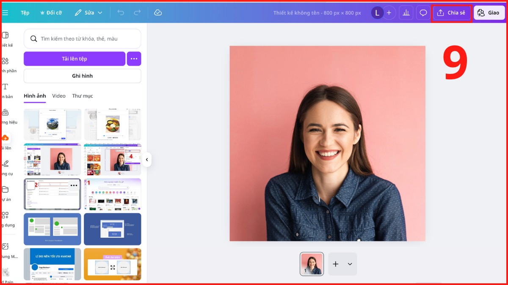
Task: Open comments via the speech bubble icon
Action: pos(423,13)
